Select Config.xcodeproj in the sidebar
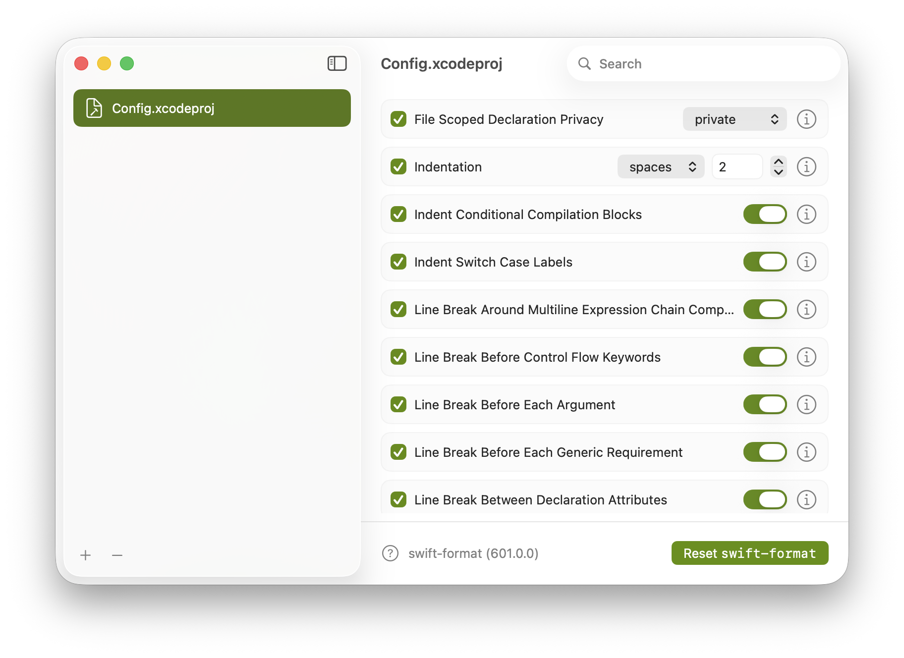The image size is (904, 658). (x=212, y=108)
